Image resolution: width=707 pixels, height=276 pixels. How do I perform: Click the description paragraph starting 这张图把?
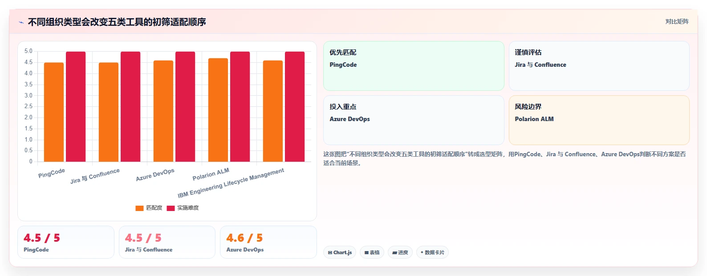pos(505,158)
